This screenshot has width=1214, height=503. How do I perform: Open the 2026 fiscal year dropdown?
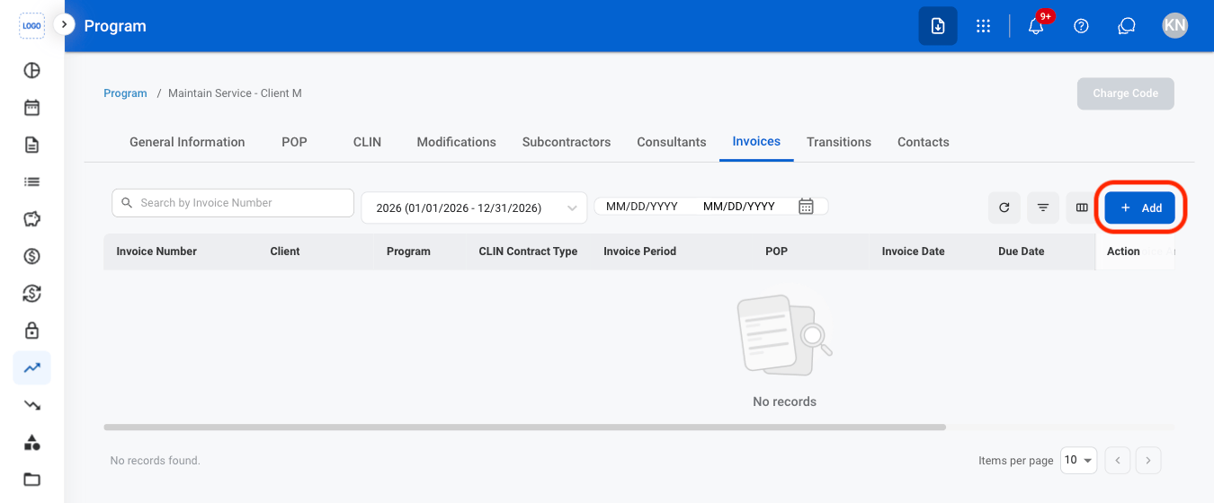coord(474,207)
